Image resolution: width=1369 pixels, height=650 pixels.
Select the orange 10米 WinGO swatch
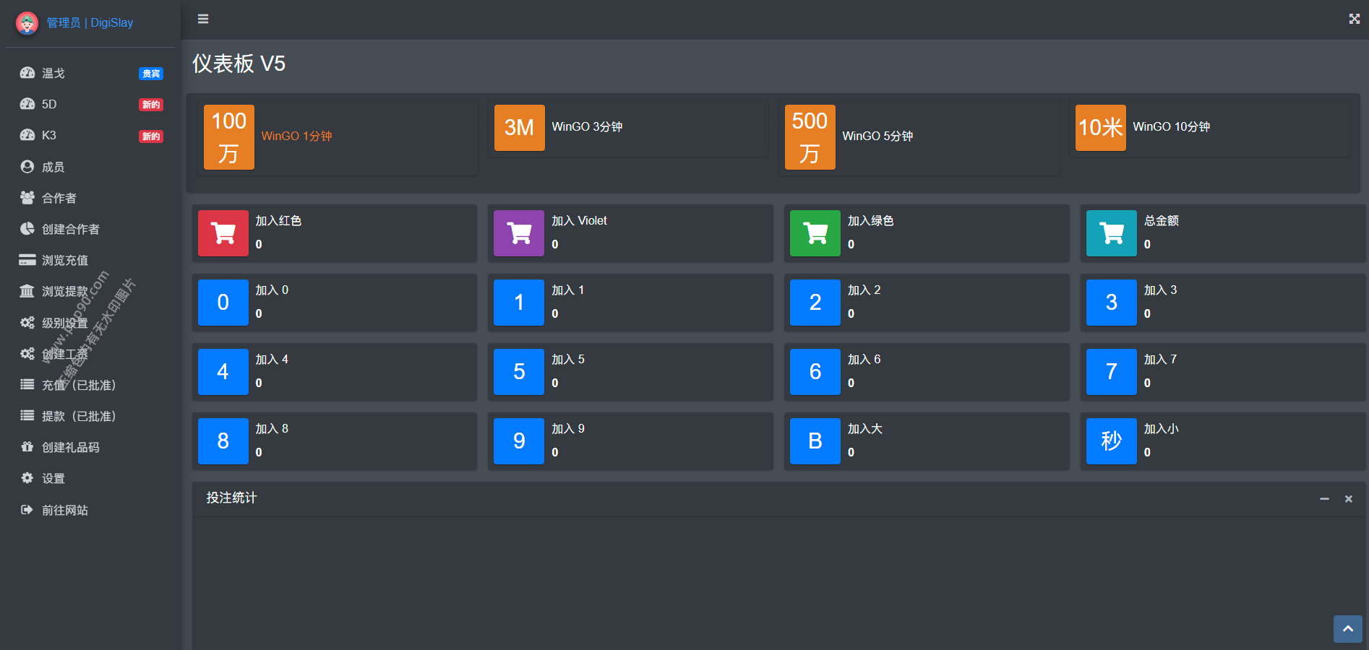click(1100, 128)
